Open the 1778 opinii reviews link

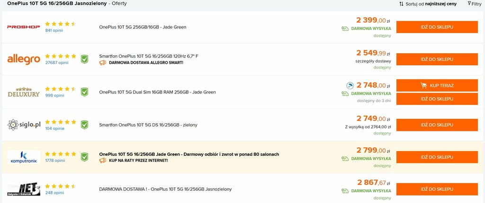[x=55, y=161]
